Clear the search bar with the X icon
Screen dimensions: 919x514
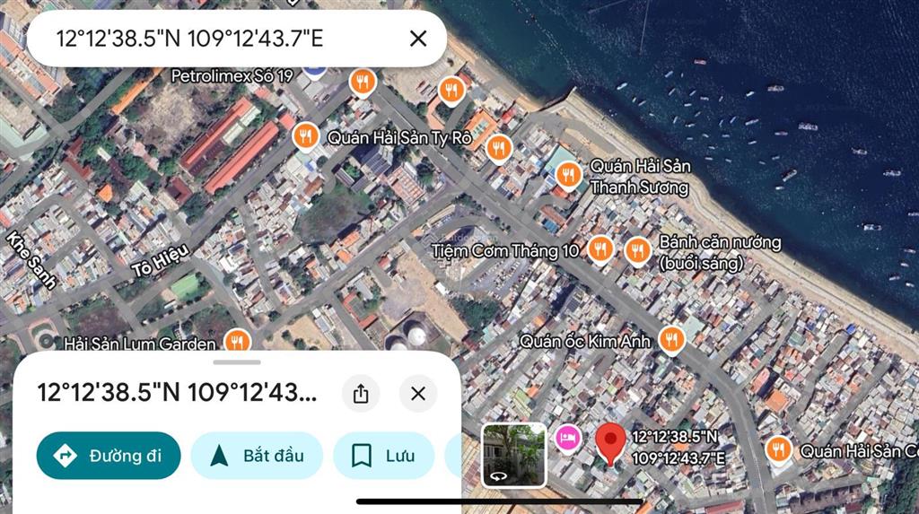417,38
